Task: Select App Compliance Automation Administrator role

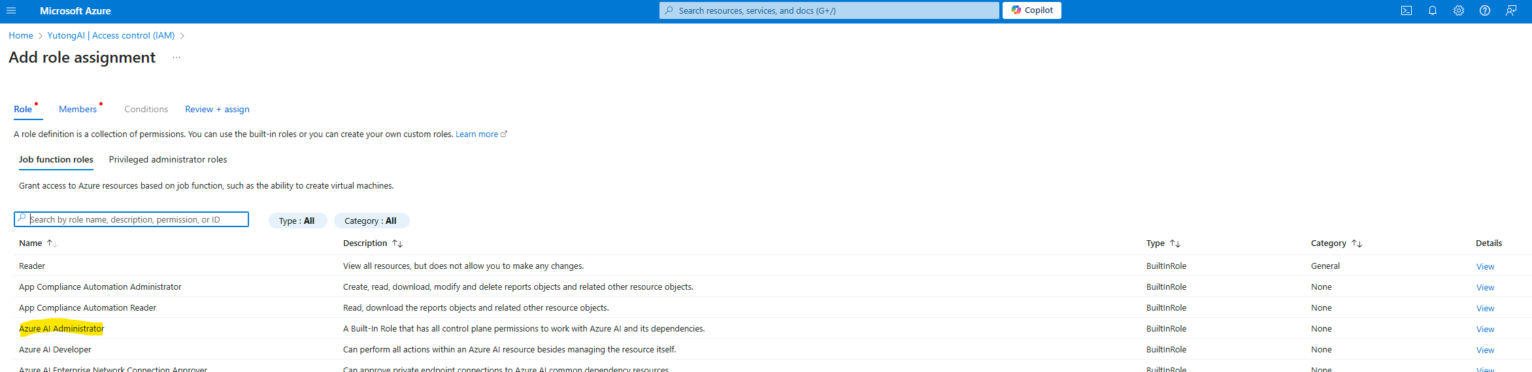Action: 100,287
